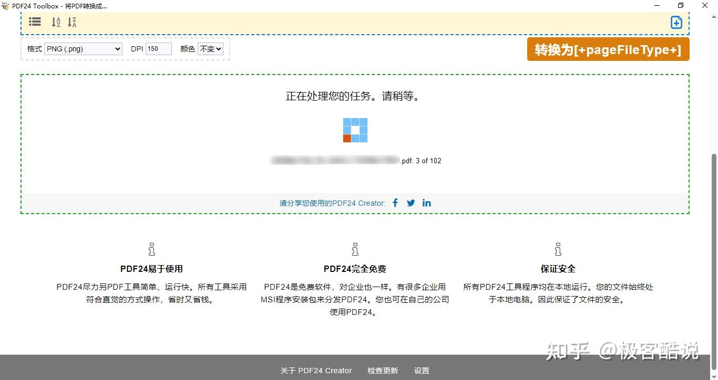The image size is (718, 380).
Task: Add more files with the add-document icon
Action: [676, 22]
